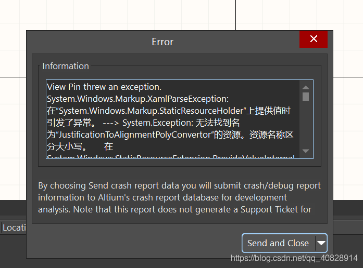Viewport: 363px width, 268px height.
Task: Click the 'JustificationToAlignmentPolyConvertor' text line
Action: [170, 135]
